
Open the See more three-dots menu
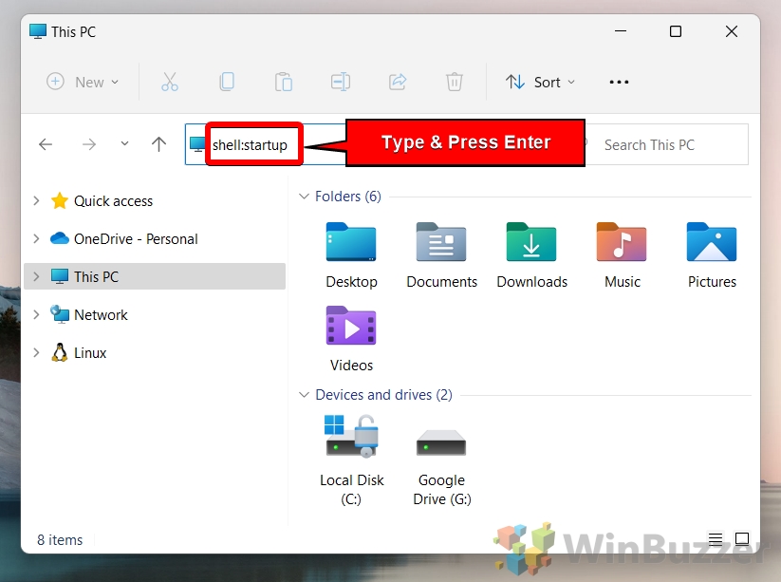point(619,82)
